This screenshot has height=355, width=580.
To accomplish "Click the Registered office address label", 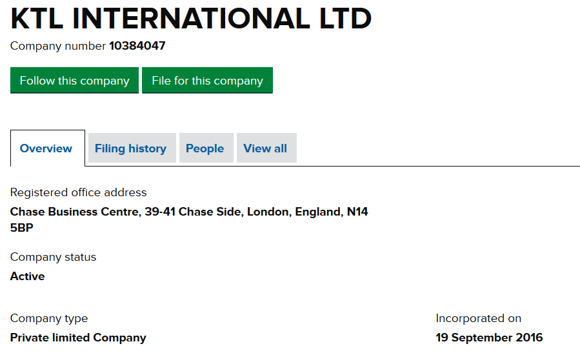I will (78, 192).
